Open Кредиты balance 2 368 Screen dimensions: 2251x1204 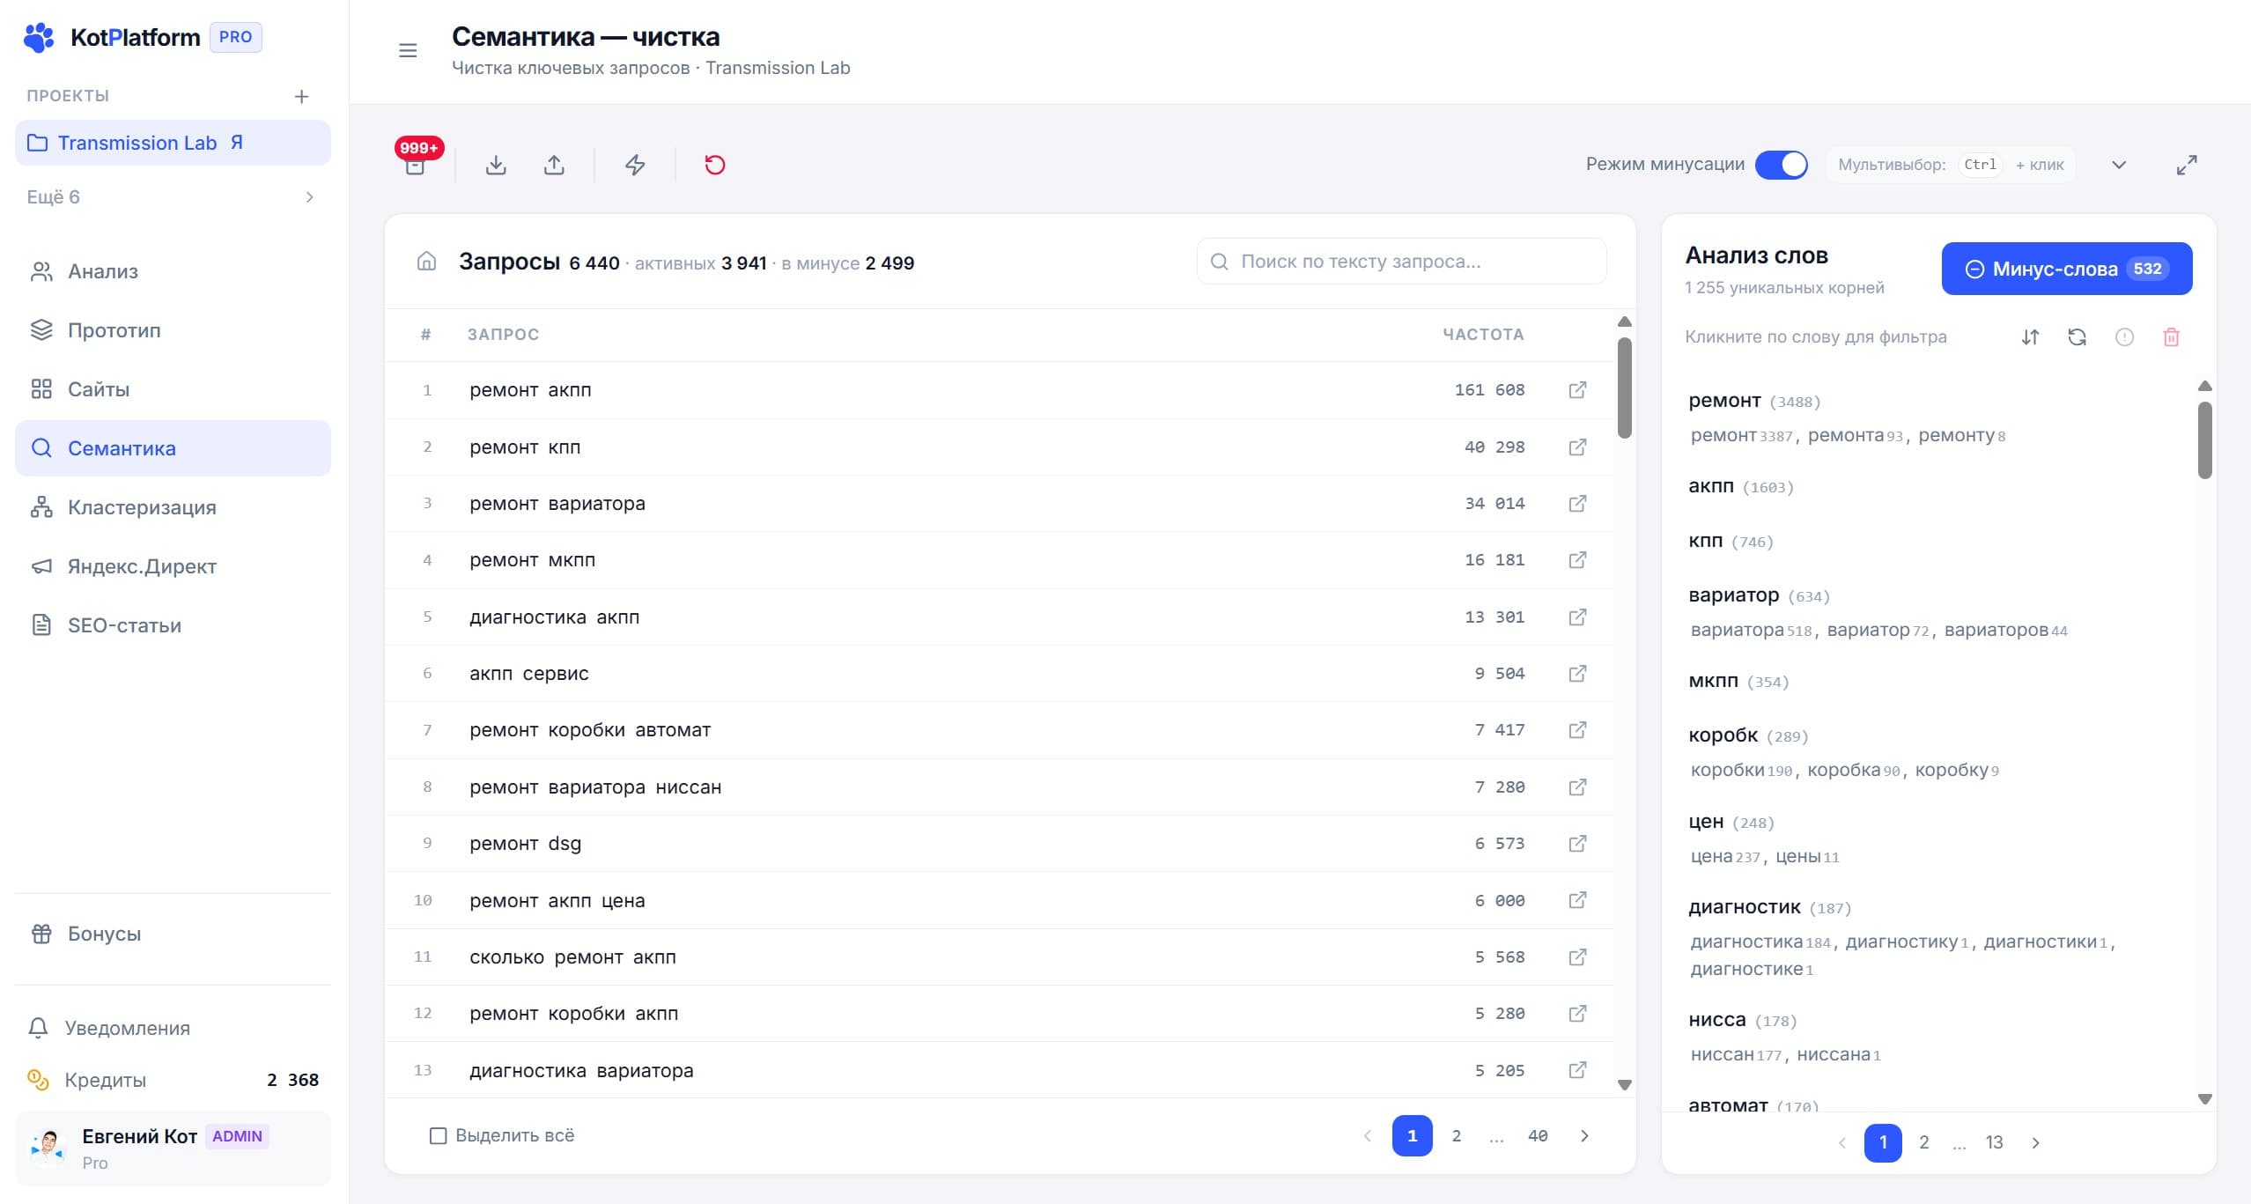(173, 1080)
